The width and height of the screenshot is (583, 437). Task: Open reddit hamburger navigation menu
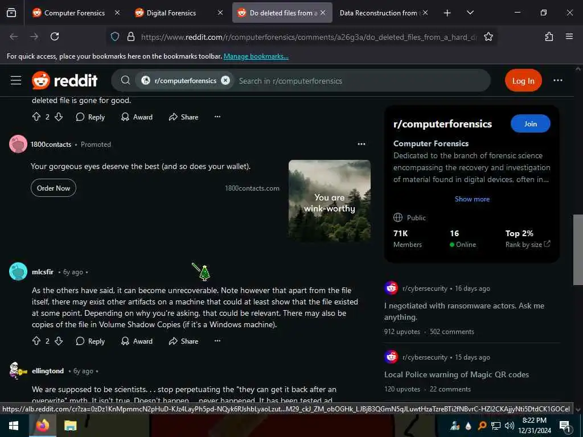[15, 80]
